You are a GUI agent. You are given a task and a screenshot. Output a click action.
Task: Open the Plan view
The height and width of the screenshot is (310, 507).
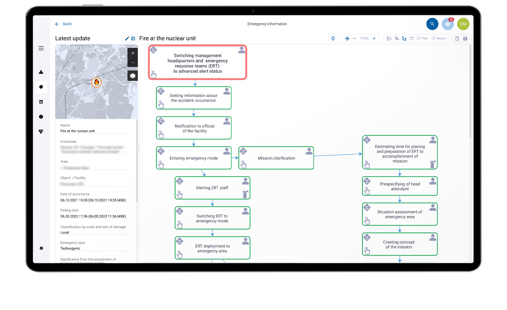click(x=422, y=39)
